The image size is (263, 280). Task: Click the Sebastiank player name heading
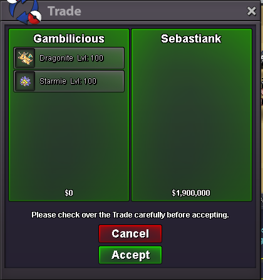tap(191, 39)
